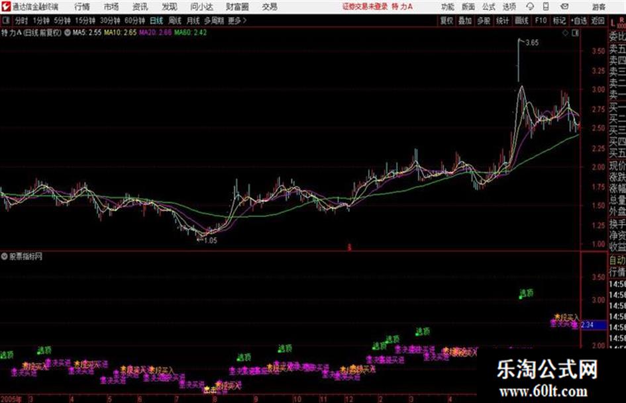Screen dimensions: 626x403
Task: Expand the main chart indicator settings circle icon
Action: click(68, 32)
